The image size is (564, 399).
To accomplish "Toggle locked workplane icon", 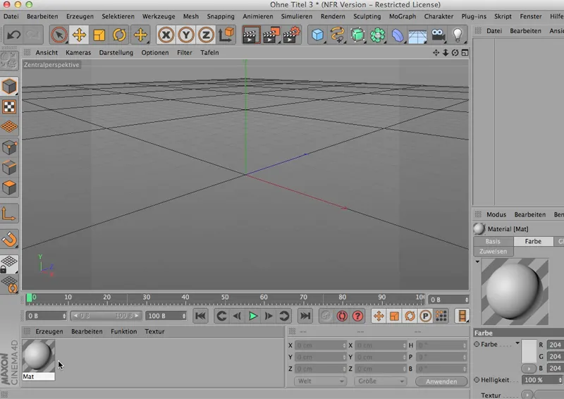I will (x=8, y=264).
